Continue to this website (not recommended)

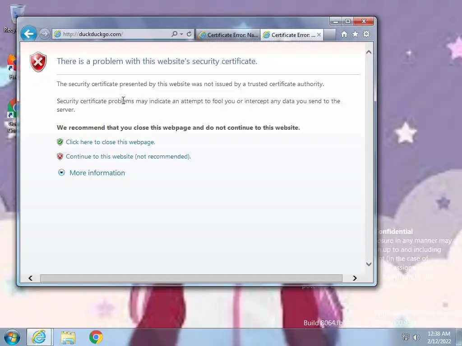[128, 156]
